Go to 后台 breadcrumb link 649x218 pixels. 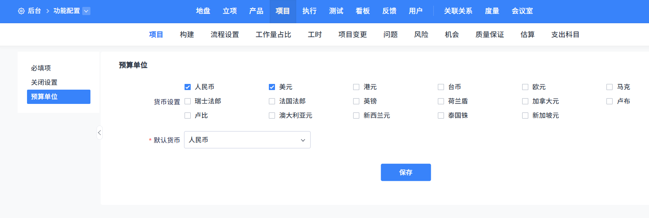(34, 11)
